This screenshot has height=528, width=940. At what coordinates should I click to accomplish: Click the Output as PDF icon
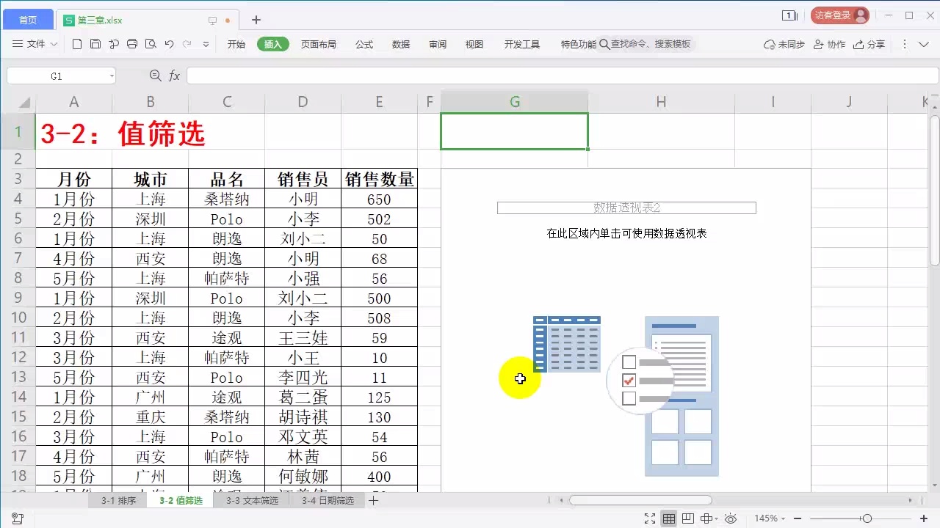coord(114,44)
